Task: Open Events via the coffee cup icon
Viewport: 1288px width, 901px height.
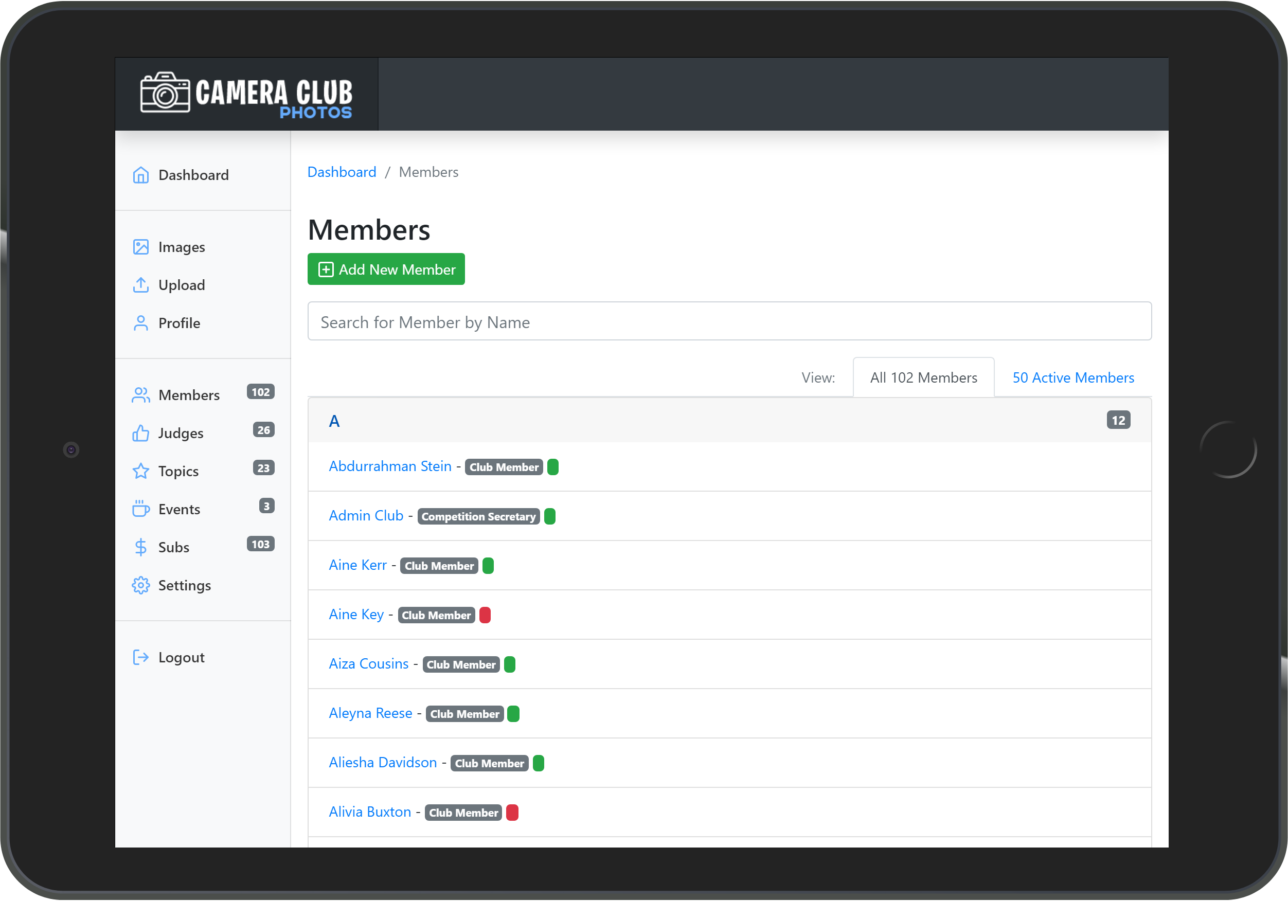Action: click(140, 509)
